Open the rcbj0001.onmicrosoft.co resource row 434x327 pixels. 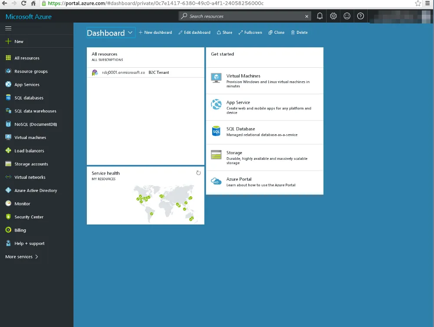tap(145, 73)
